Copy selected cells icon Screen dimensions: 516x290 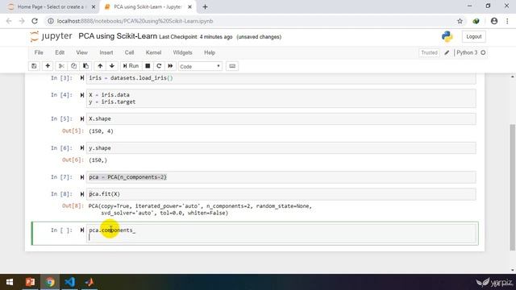pyautogui.click(x=73, y=66)
